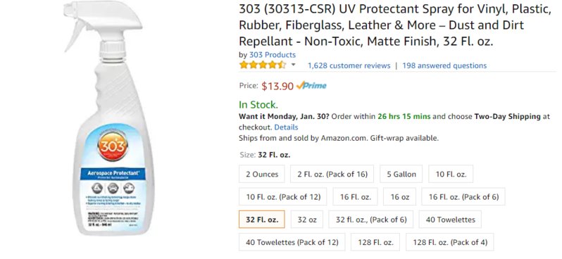Expand the ratings dropdown arrow
This screenshot has width=562, height=259.
(293, 65)
